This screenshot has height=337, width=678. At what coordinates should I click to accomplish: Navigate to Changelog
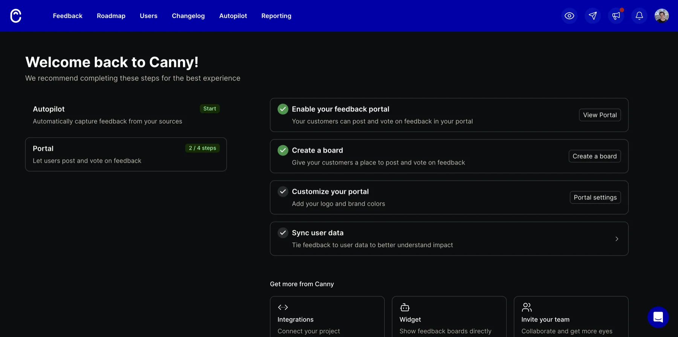[x=188, y=16]
